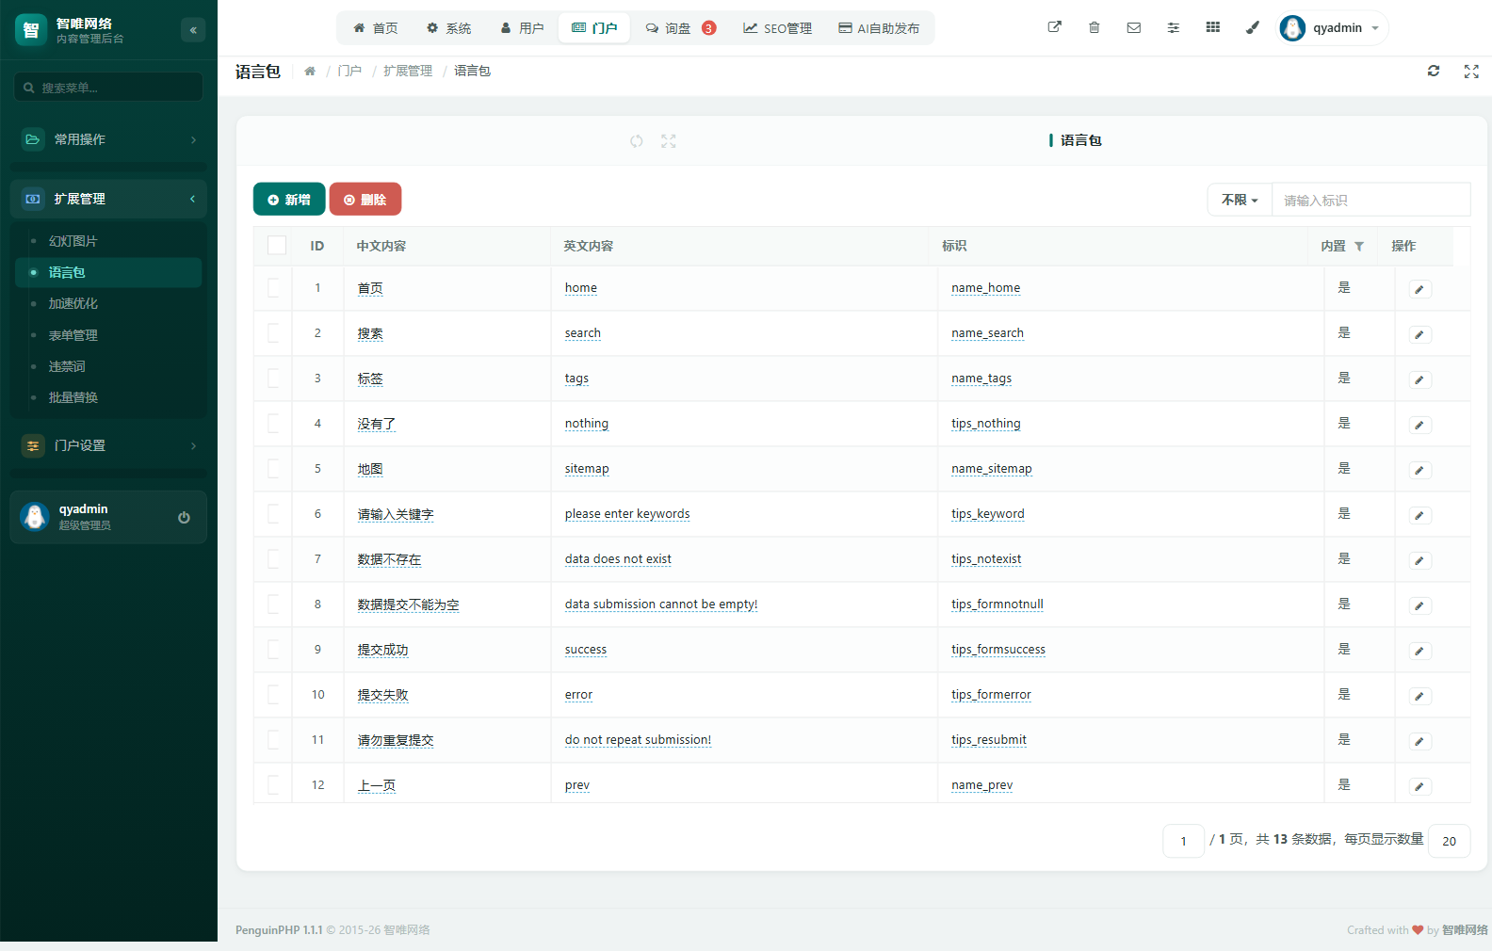Viewport: 1492px width, 951px height.
Task: Check the checkbox for row 上一页
Action: coord(274,785)
